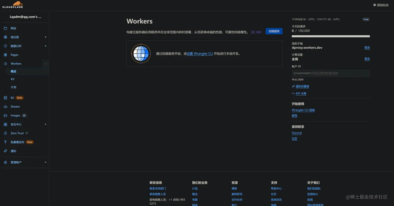Click the Zero Trust shield icon

pyautogui.click(x=5, y=133)
